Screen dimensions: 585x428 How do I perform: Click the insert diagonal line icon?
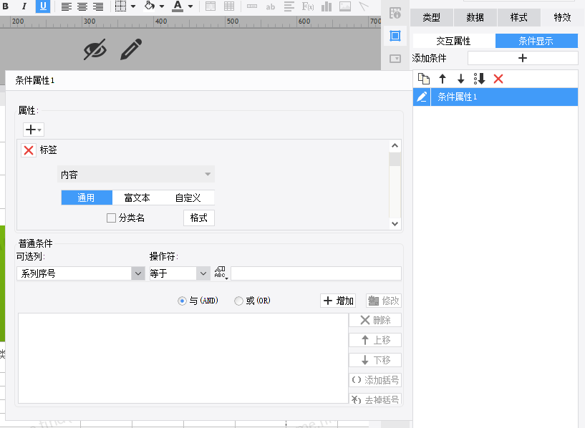pos(363,6)
